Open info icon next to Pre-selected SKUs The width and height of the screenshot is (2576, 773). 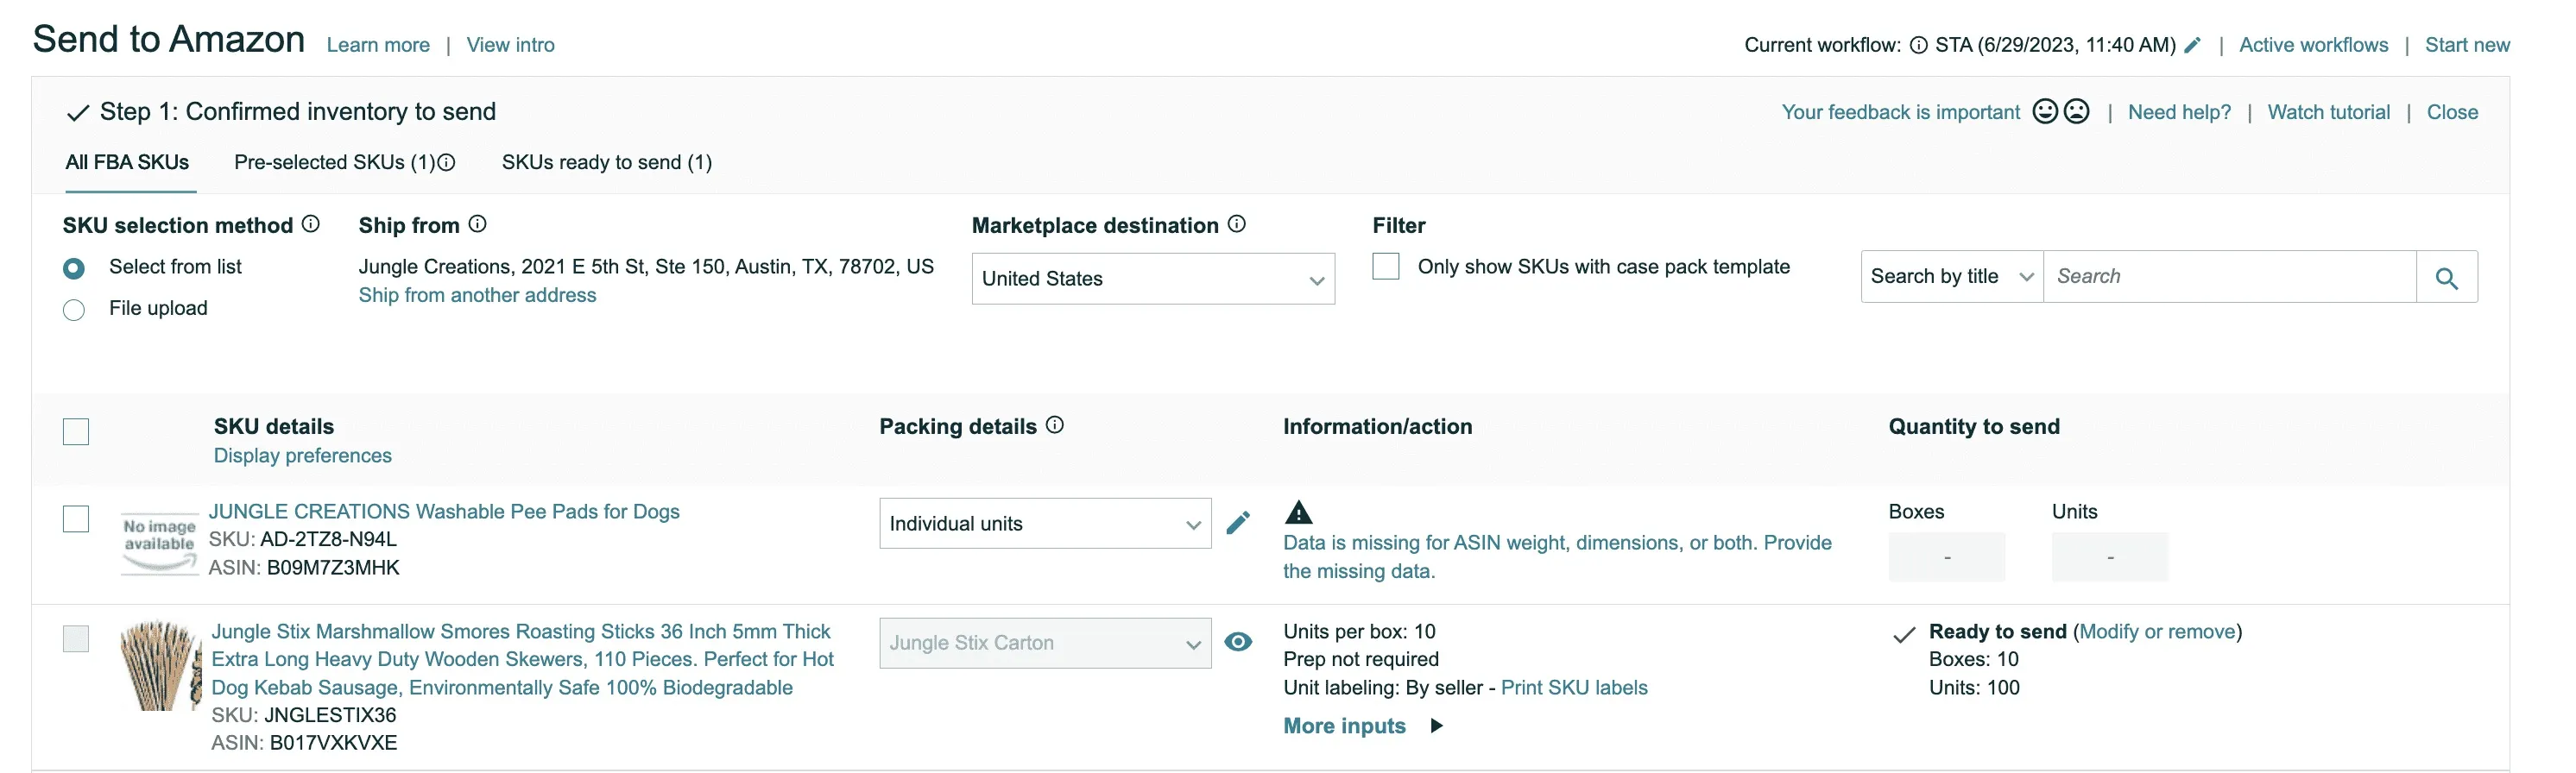coord(447,162)
